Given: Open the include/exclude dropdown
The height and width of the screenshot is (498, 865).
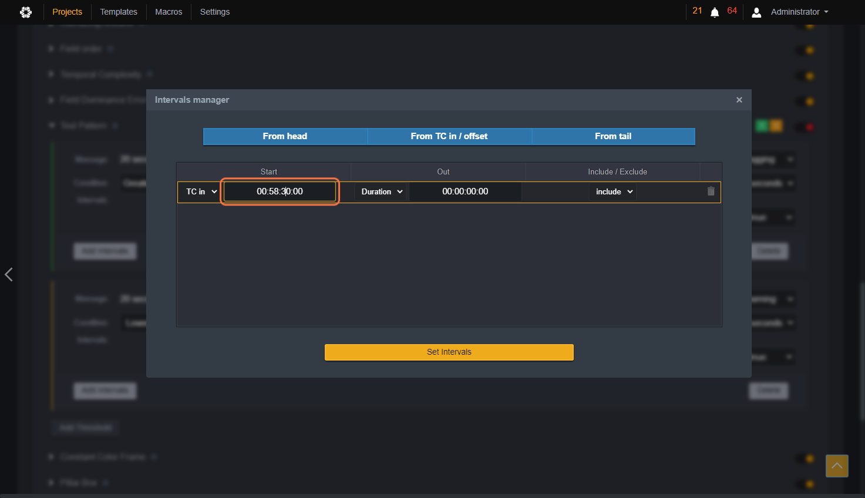Looking at the screenshot, I should click(614, 191).
